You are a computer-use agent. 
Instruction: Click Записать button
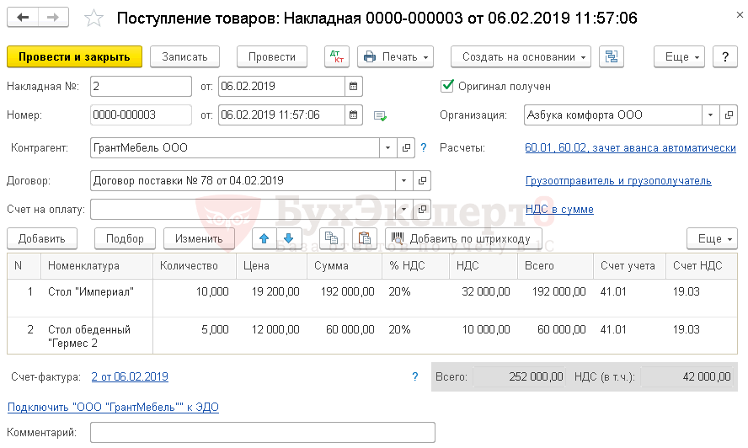(x=184, y=56)
